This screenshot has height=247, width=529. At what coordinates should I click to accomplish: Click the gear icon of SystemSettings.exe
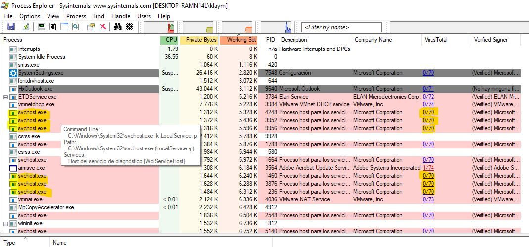[x=13, y=73]
